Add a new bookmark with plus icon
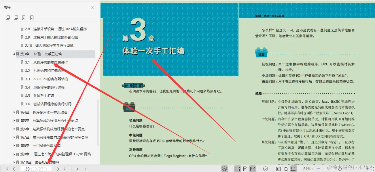The height and width of the screenshot is (172, 375). pyautogui.click(x=24, y=17)
